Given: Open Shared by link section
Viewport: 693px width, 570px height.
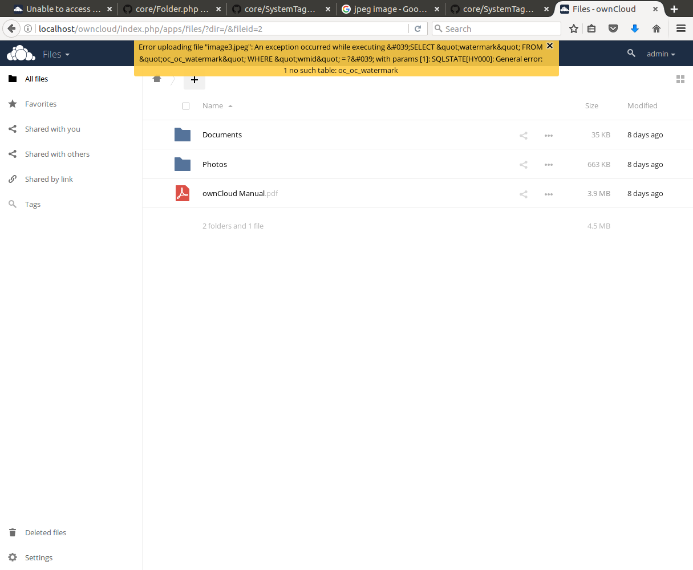Looking at the screenshot, I should [71, 179].
